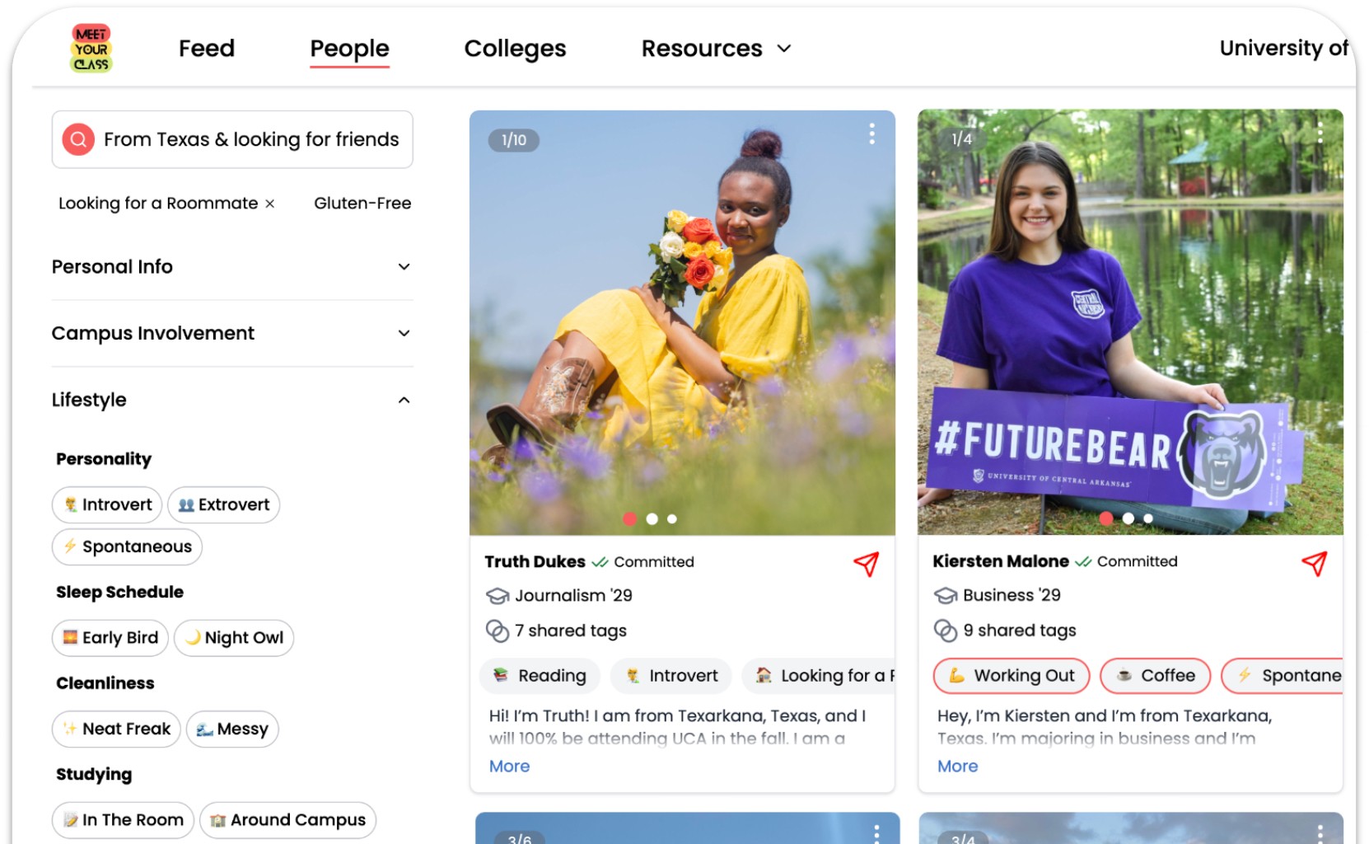Select the Night Owl sleep schedule
The width and height of the screenshot is (1369, 844).
234,638
